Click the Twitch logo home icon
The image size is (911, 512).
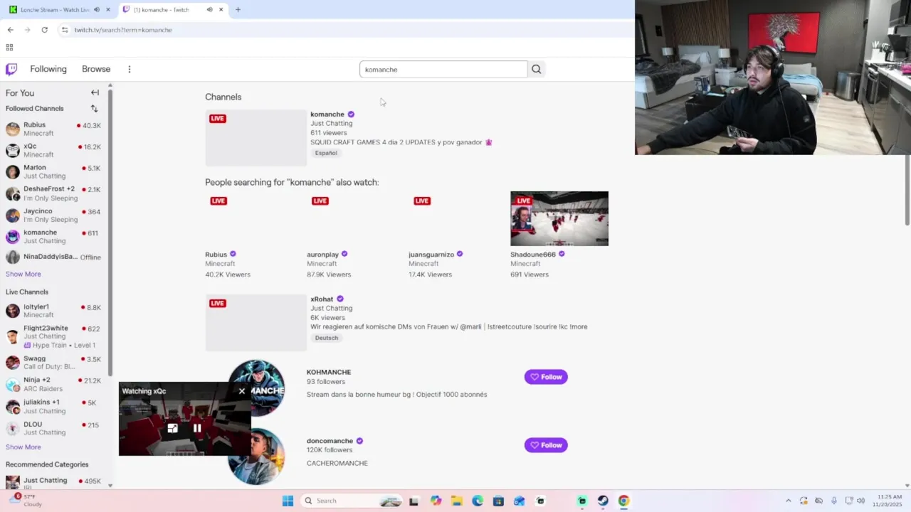coord(11,69)
